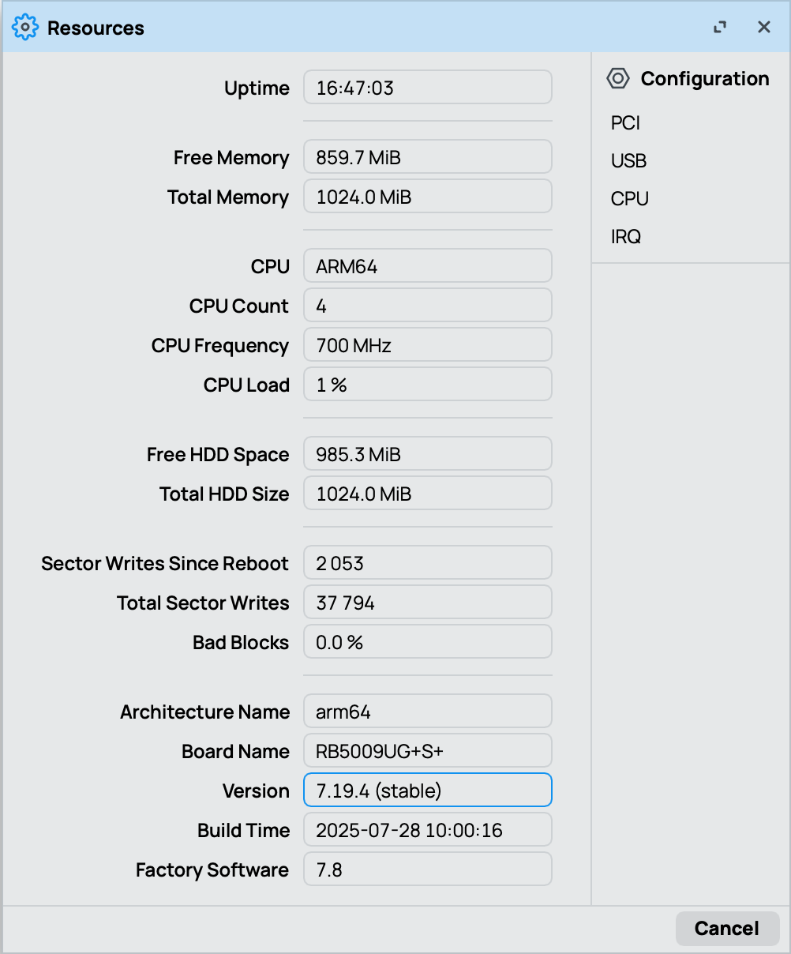Select the Free HDD Space 985.3 MiB field
Image resolution: width=791 pixels, height=954 pixels.
[x=428, y=453]
